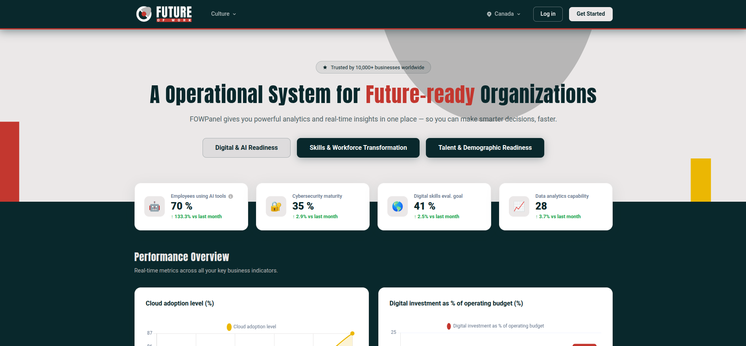Toggle Cloud adoption level legend item
This screenshot has height=346, width=746.
pos(251,327)
